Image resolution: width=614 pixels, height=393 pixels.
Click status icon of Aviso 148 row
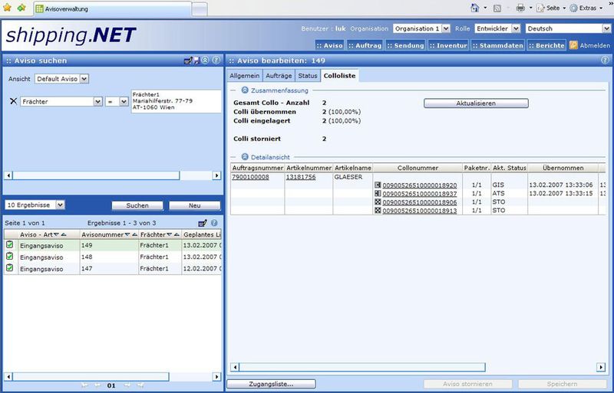pyautogui.click(x=10, y=257)
